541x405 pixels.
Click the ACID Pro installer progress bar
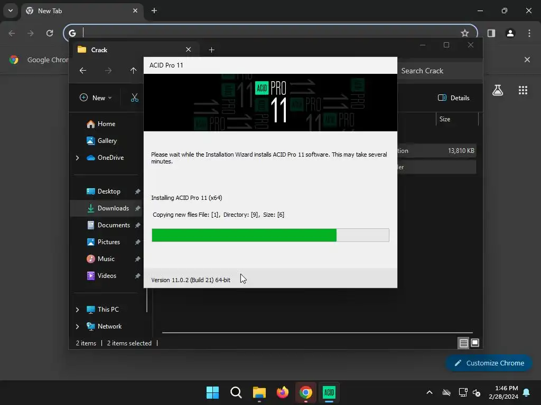270,235
